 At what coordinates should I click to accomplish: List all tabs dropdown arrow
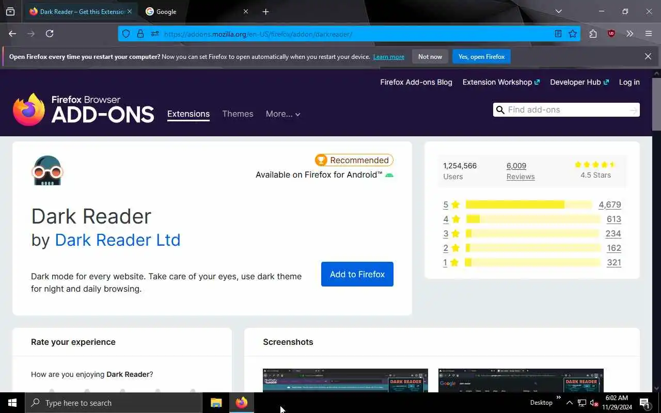[558, 11]
